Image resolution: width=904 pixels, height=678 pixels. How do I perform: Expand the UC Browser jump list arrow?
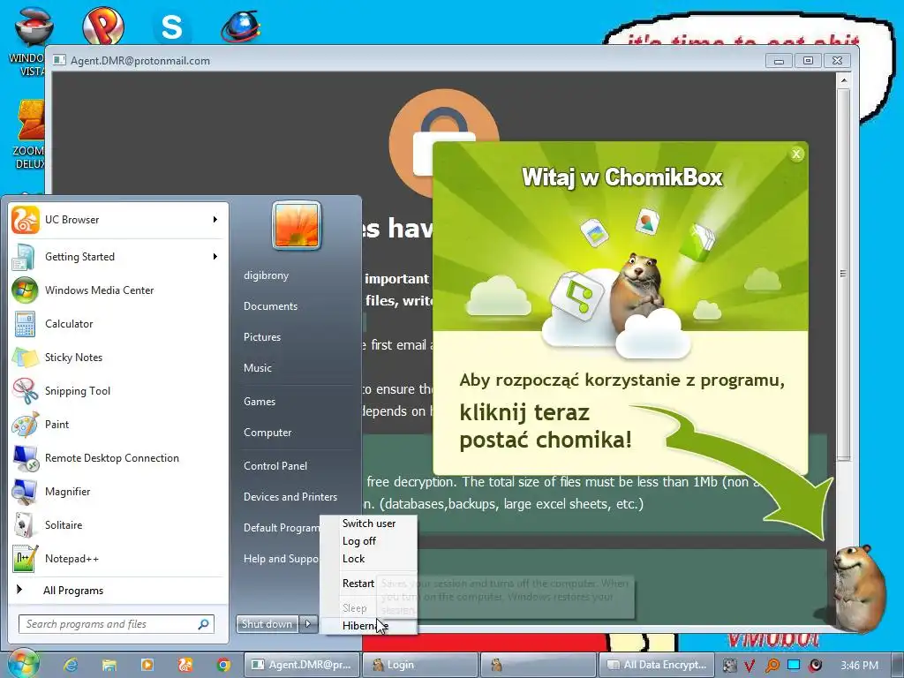(215, 220)
